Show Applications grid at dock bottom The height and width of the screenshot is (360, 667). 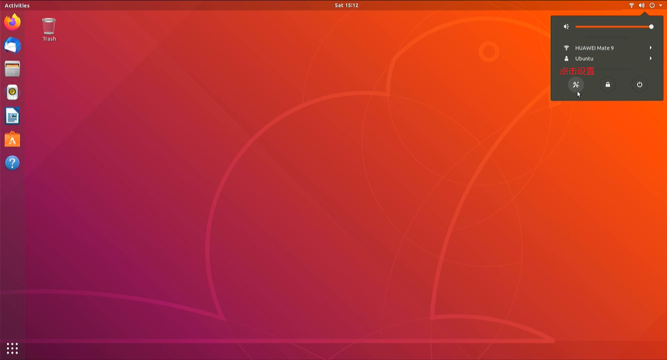pyautogui.click(x=12, y=348)
